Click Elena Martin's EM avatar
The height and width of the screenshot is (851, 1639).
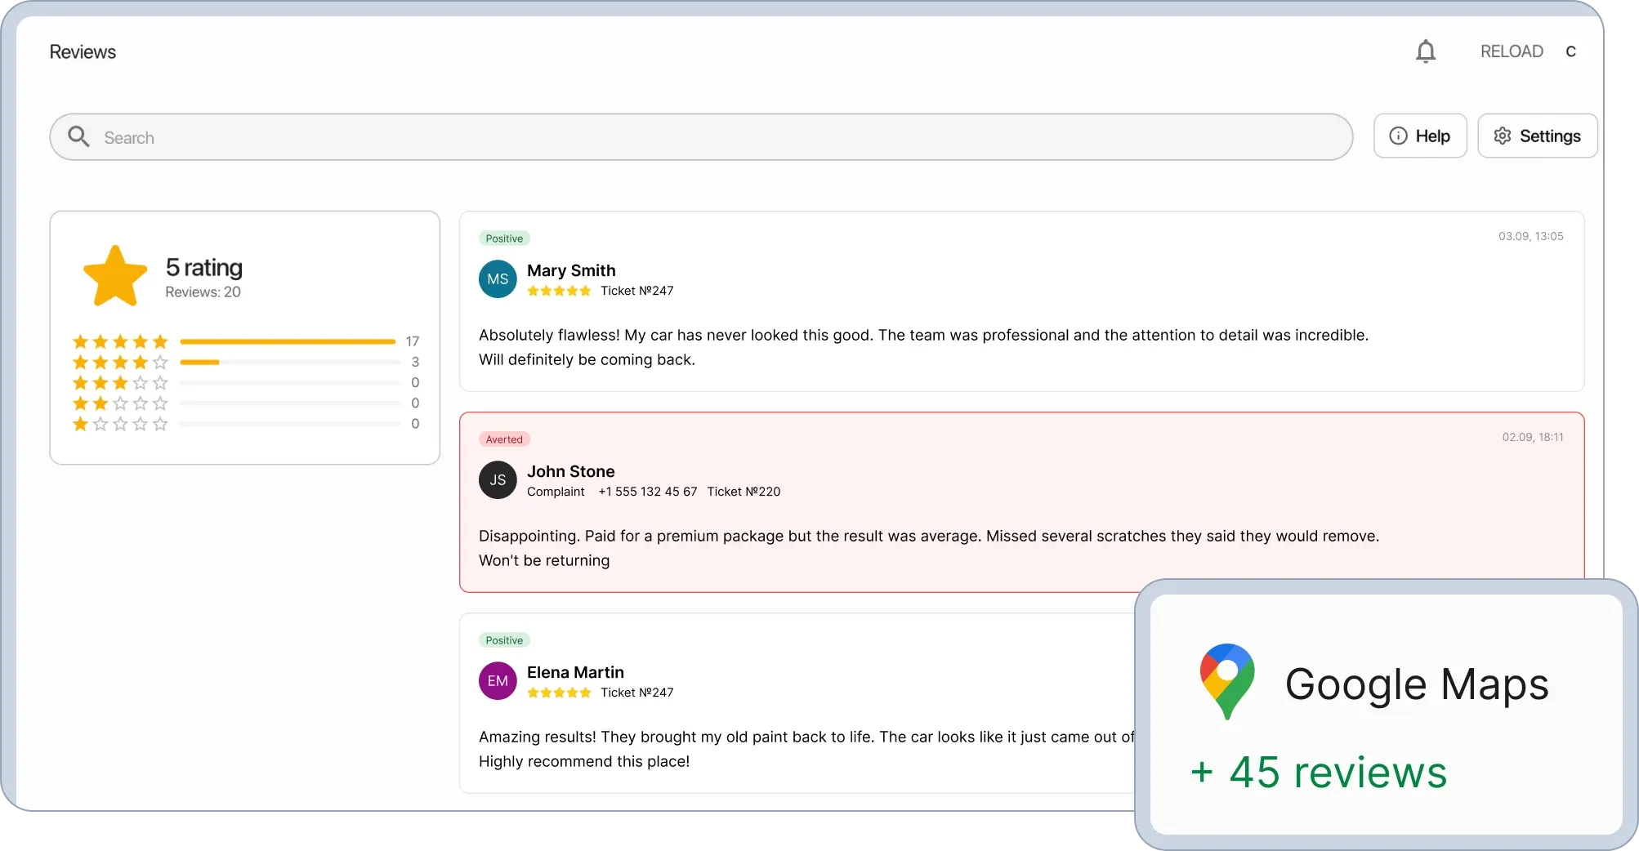click(497, 680)
